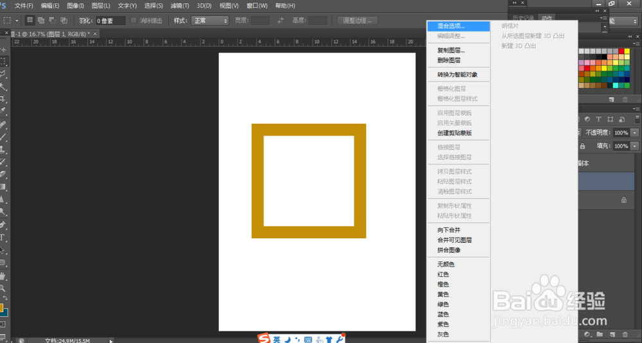642x343 pixels.
Task: Choose 混合选项 from context menu
Action: [458, 26]
